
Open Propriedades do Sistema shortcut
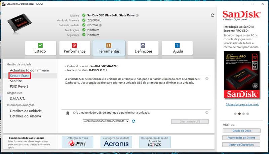tap(241, 138)
